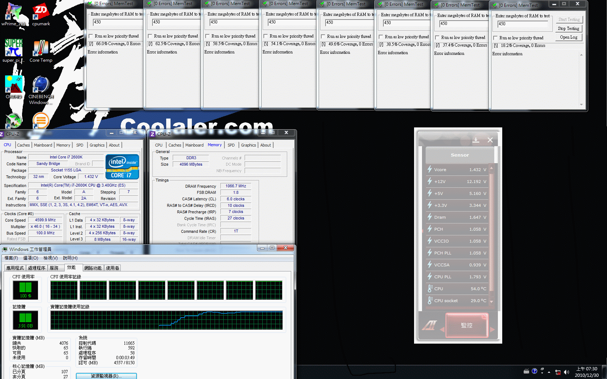Click the Sensor header button
Screen dimensions: 607x379
(460, 155)
